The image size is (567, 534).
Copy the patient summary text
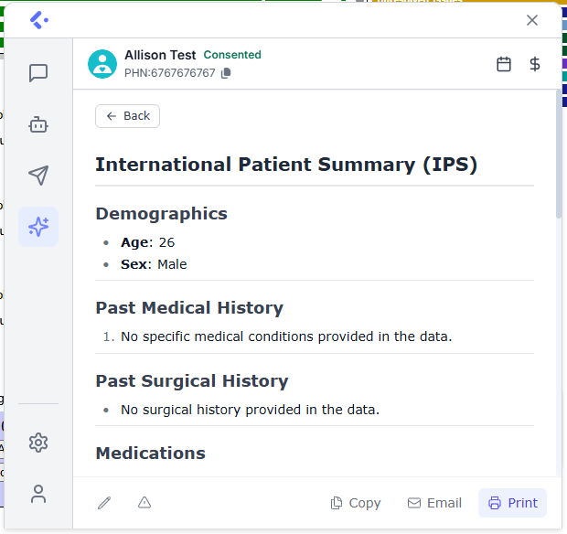click(x=356, y=503)
